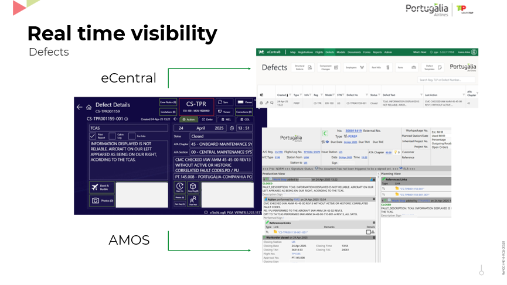Go to home in Defect Details header

click(x=89, y=107)
